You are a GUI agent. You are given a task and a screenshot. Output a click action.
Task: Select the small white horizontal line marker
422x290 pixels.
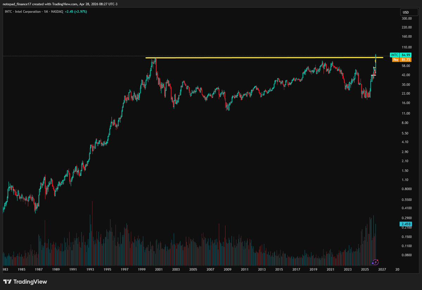click(374, 75)
